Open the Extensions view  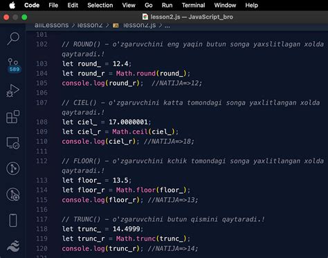(x=12, y=117)
